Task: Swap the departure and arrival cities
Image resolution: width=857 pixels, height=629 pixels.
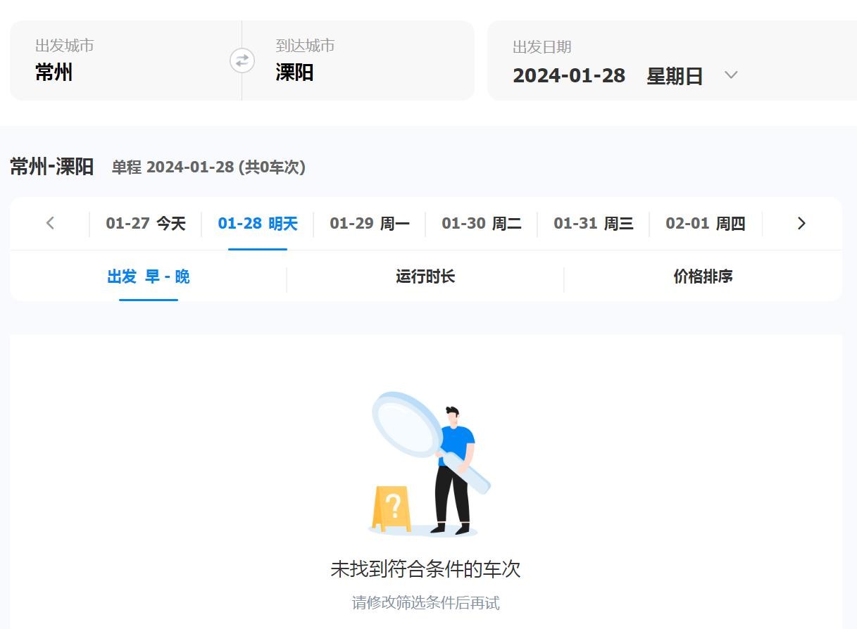Action: (242, 61)
